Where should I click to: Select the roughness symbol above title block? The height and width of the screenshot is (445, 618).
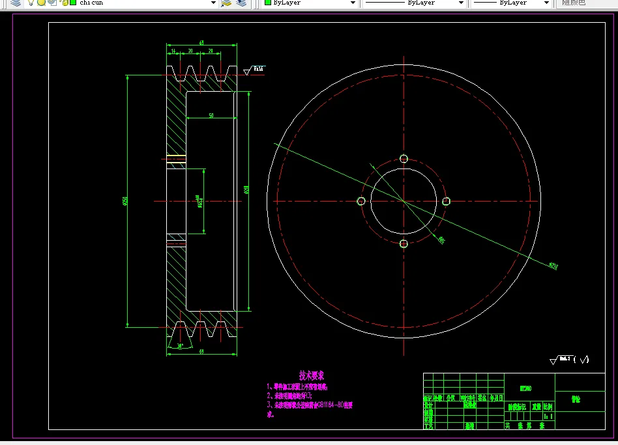[x=570, y=360]
